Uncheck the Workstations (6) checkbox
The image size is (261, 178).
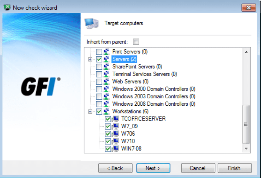click(x=99, y=111)
